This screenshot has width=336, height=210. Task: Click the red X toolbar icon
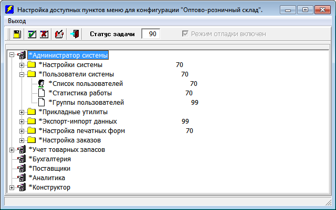pos(44,34)
